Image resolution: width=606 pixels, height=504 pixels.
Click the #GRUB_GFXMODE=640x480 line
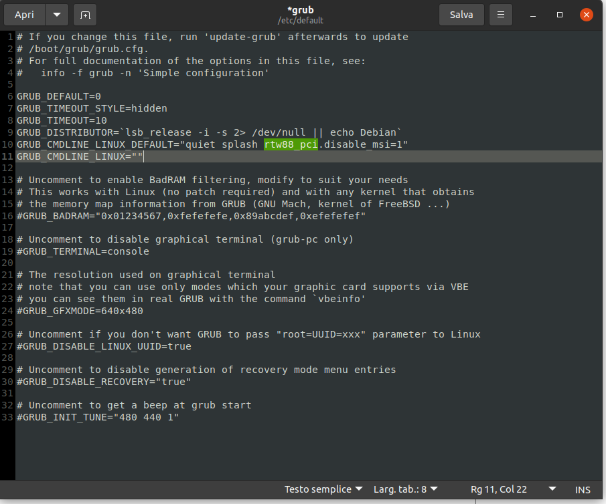80,311
